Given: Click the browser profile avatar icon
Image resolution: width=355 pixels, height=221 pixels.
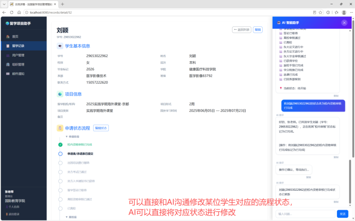Looking at the screenshot, I should click(344, 12).
